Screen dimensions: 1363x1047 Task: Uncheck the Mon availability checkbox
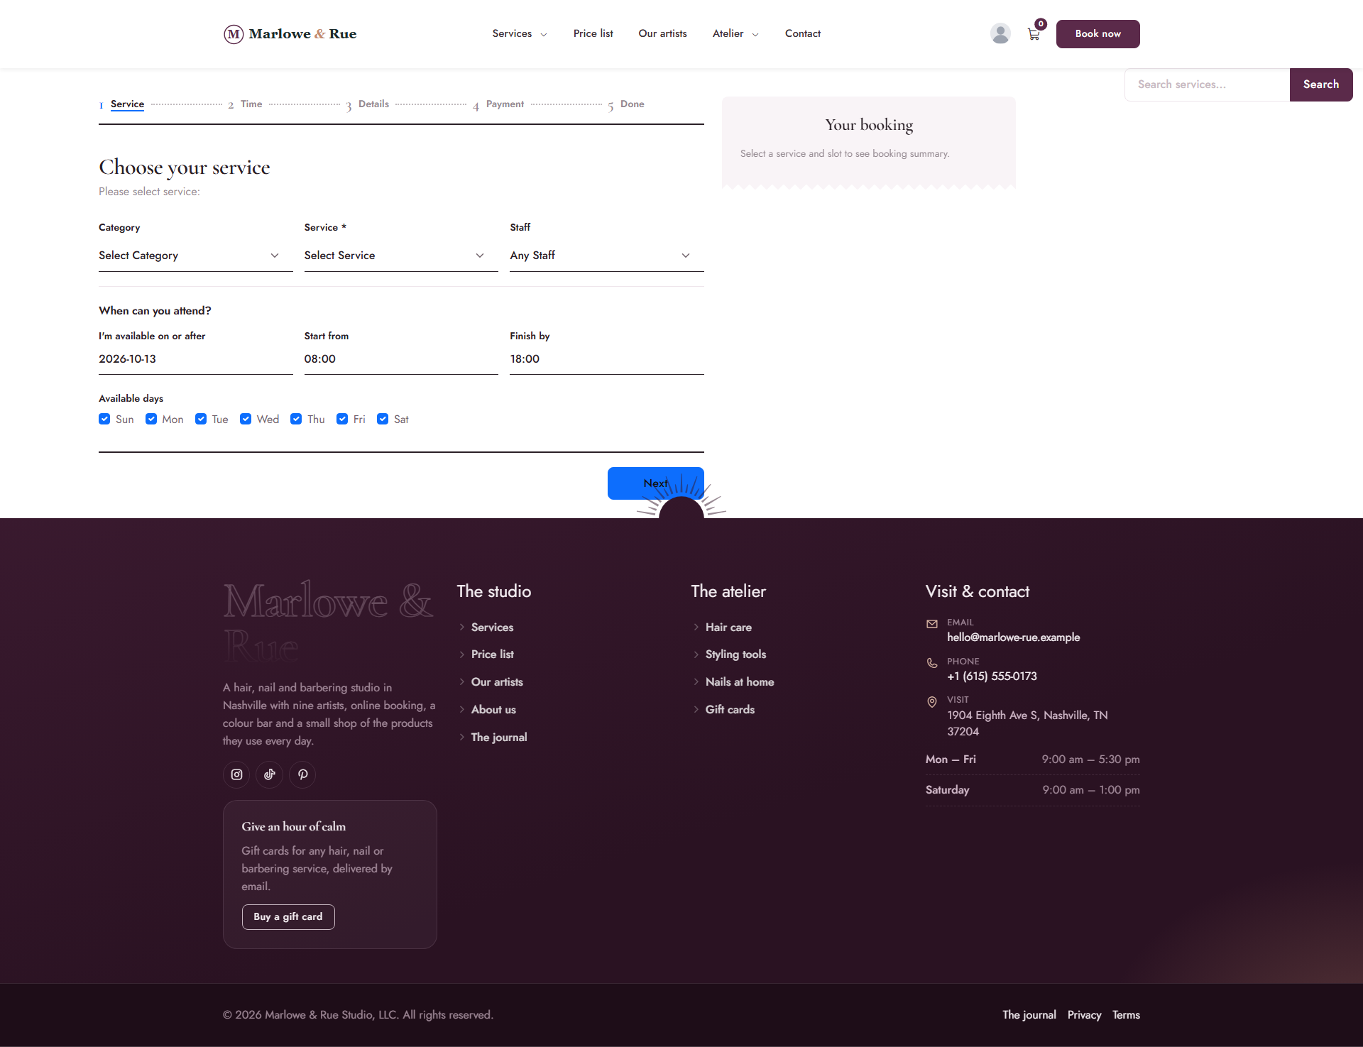pyautogui.click(x=151, y=419)
